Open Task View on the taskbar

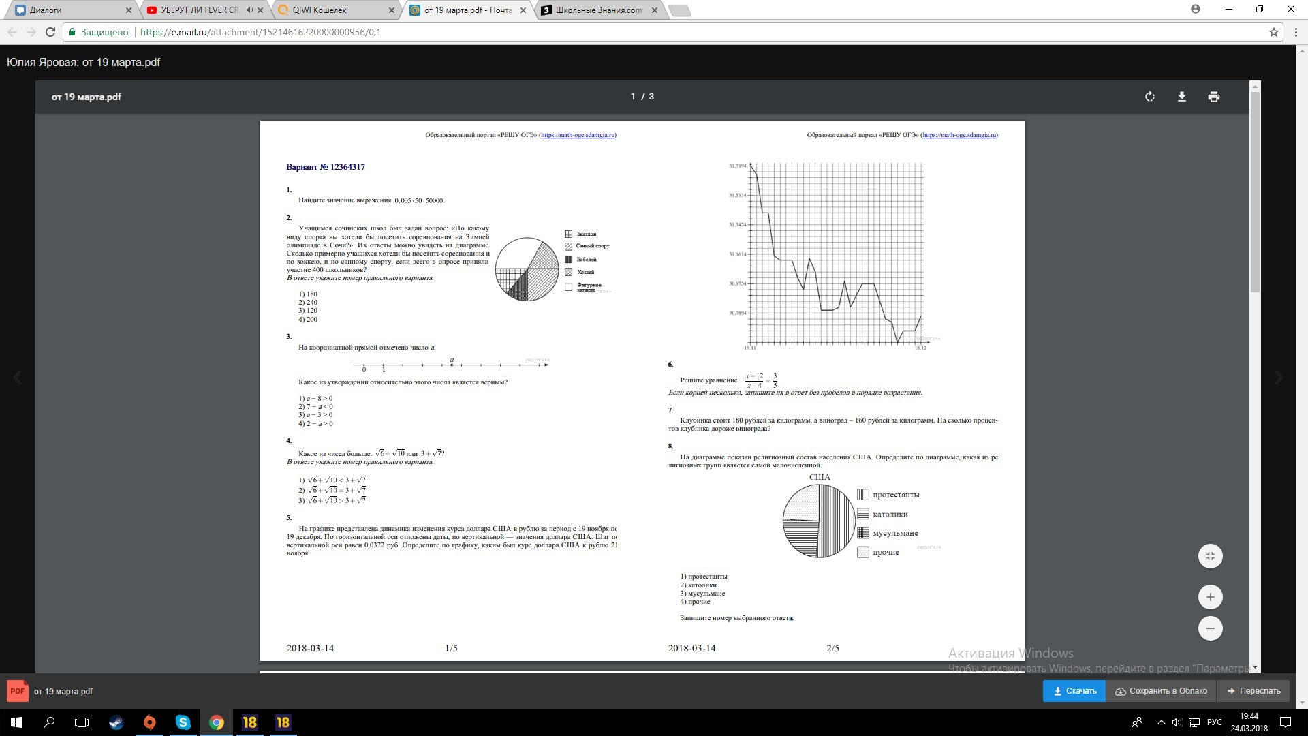[82, 722]
